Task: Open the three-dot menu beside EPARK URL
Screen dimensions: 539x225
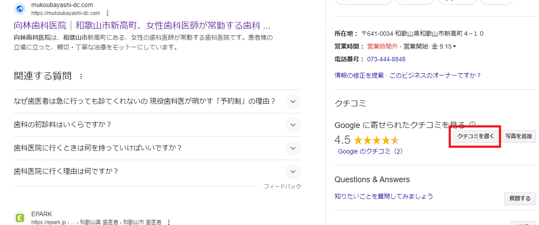Action: (168, 222)
